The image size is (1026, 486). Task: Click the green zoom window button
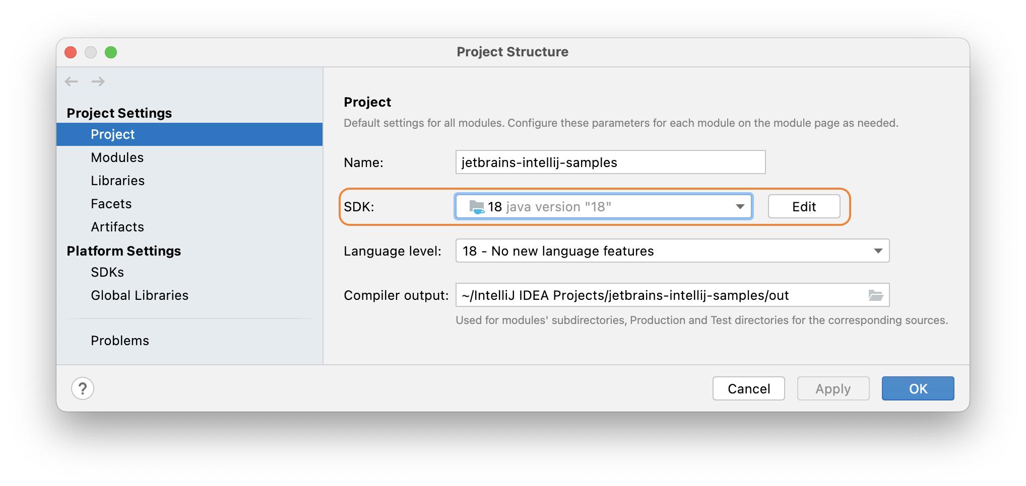coord(111,52)
